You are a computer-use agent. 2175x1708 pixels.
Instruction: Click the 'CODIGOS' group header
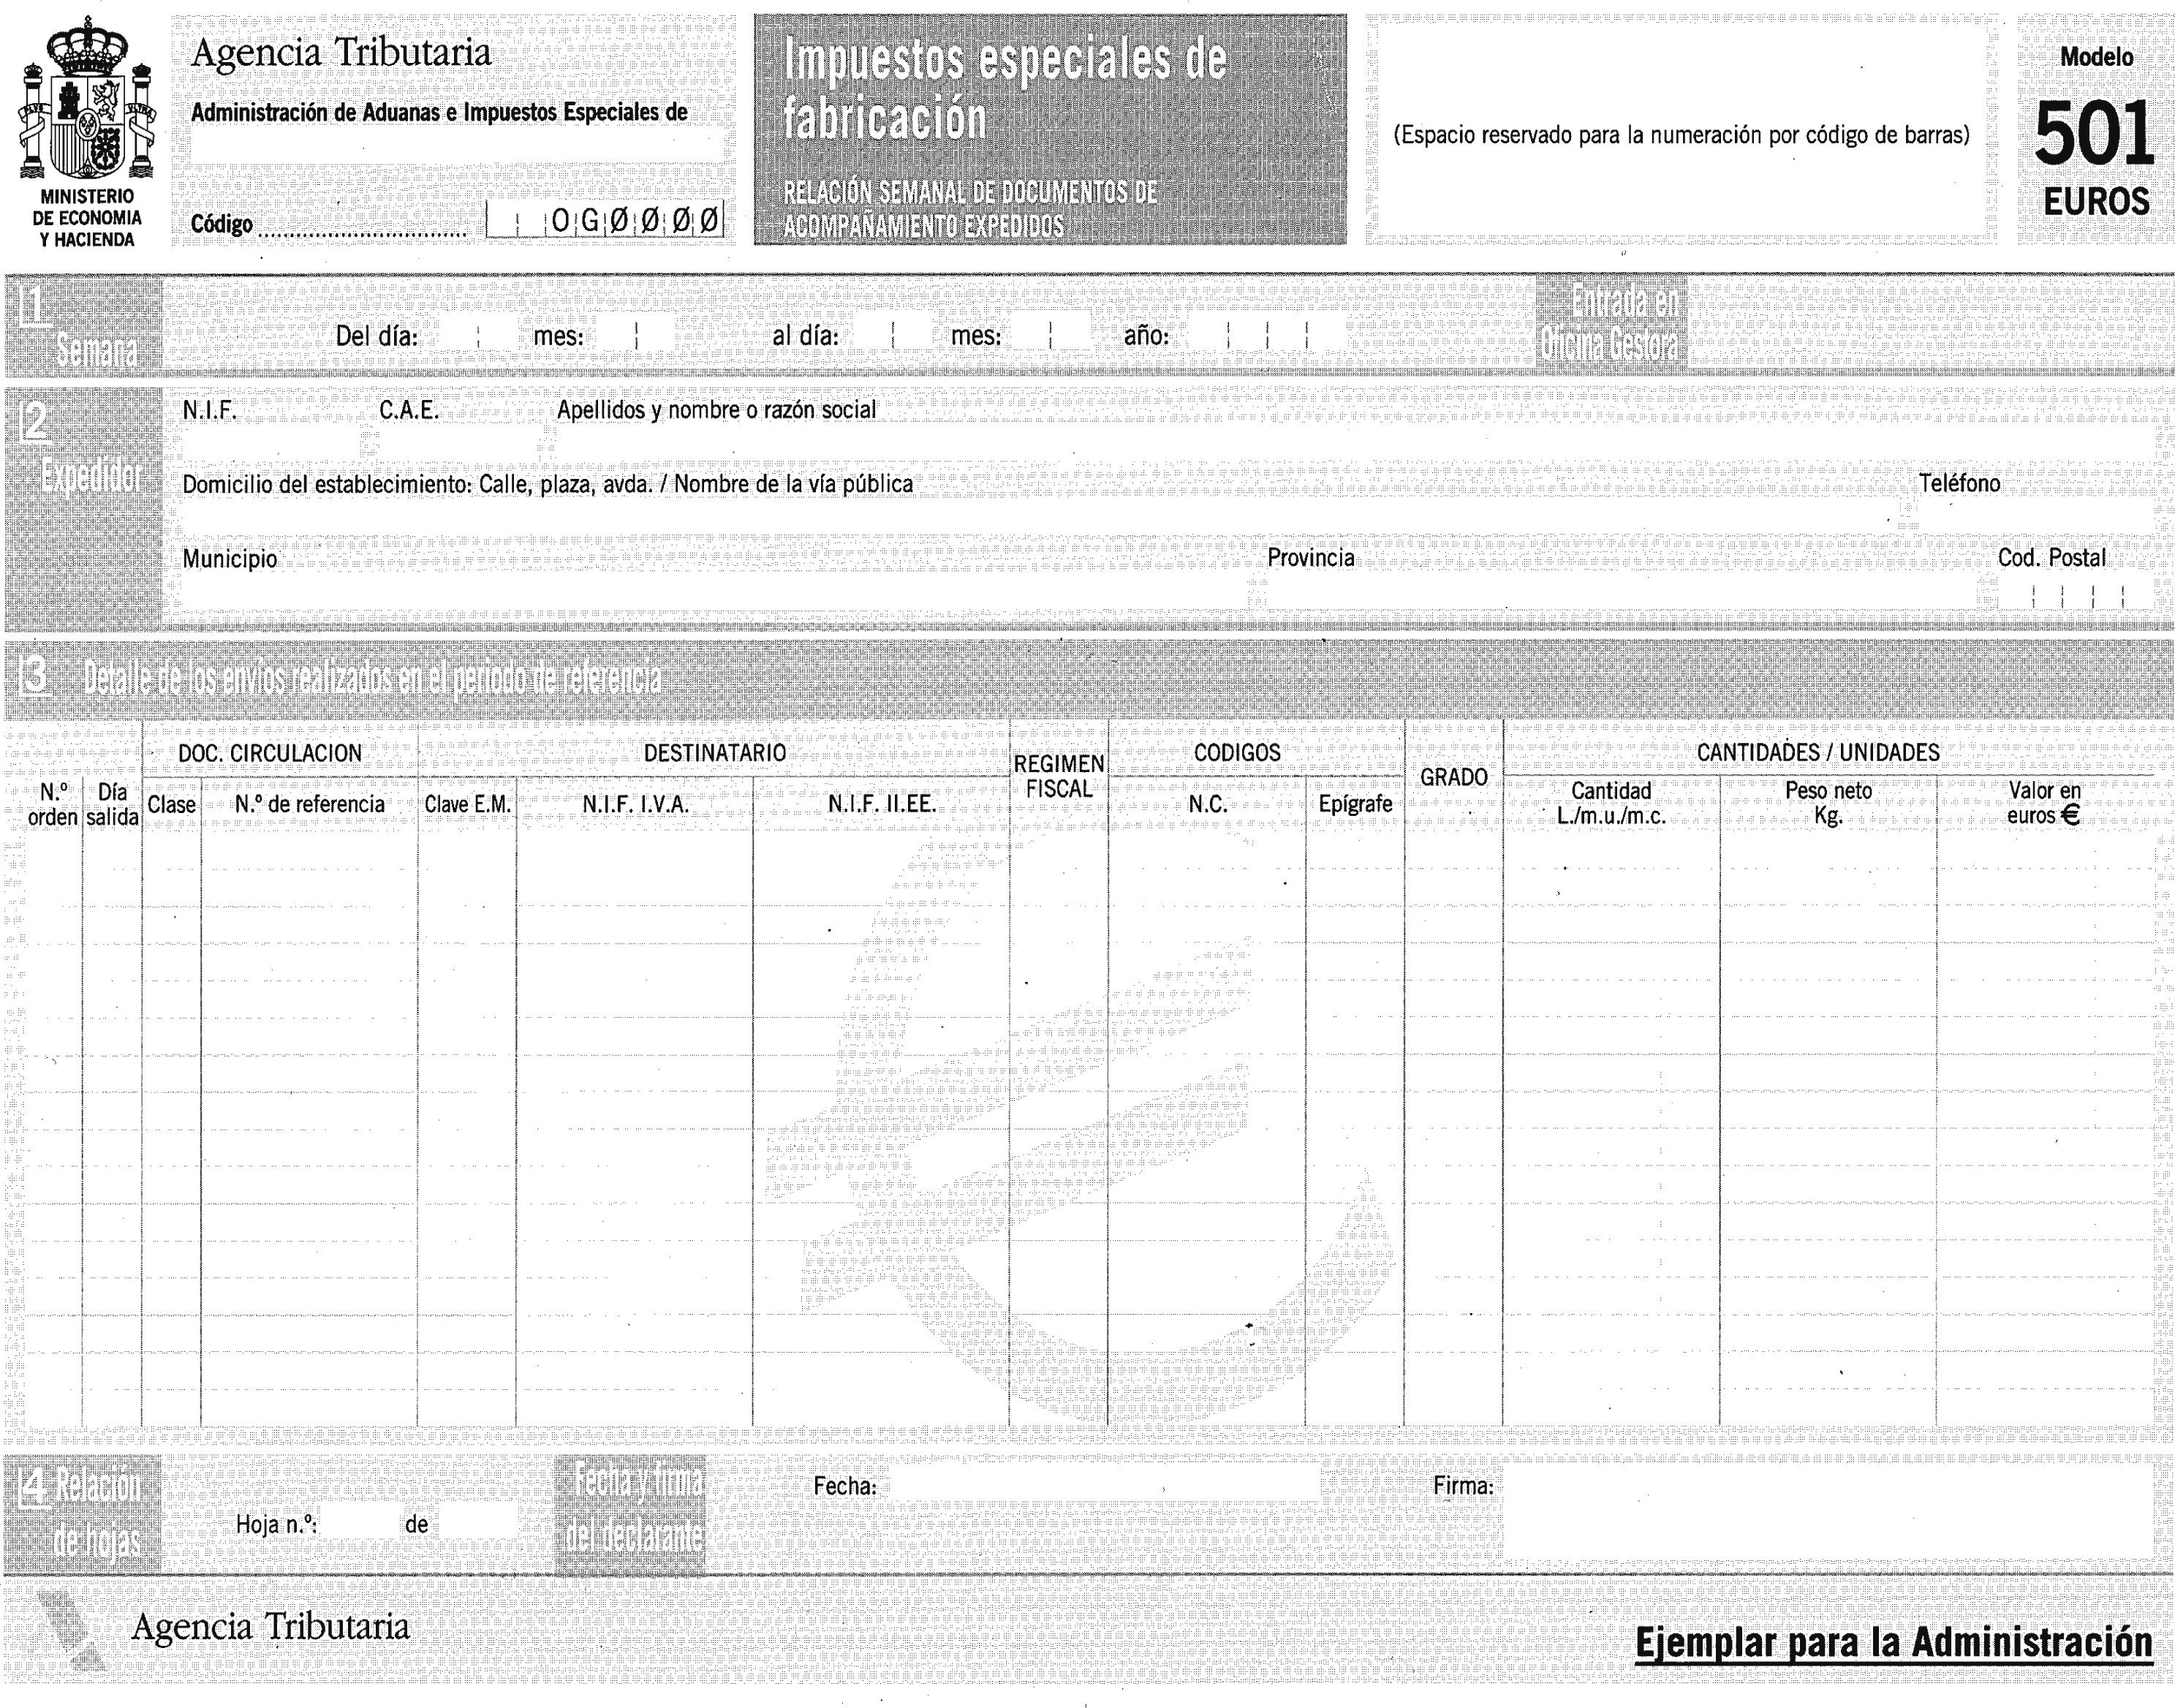(1237, 753)
